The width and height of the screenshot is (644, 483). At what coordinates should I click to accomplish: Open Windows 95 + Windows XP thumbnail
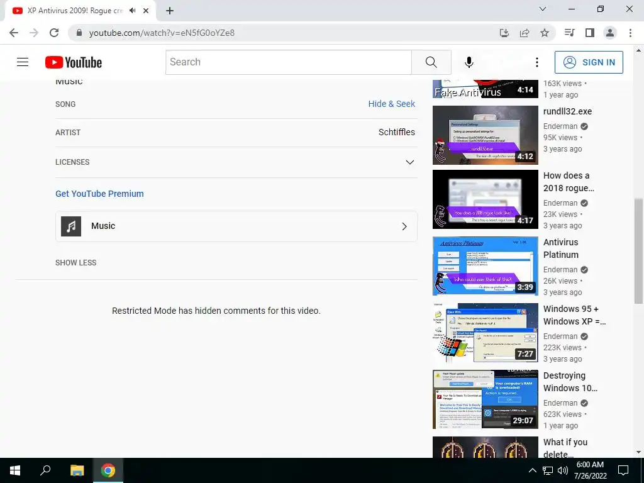[x=485, y=333]
